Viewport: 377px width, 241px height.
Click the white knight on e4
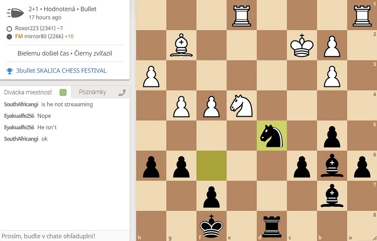point(241,106)
